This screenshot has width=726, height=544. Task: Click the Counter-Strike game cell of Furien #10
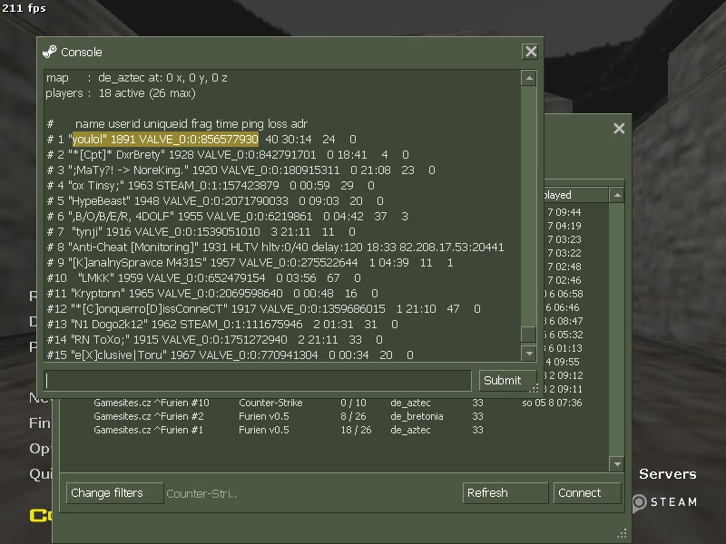270,403
